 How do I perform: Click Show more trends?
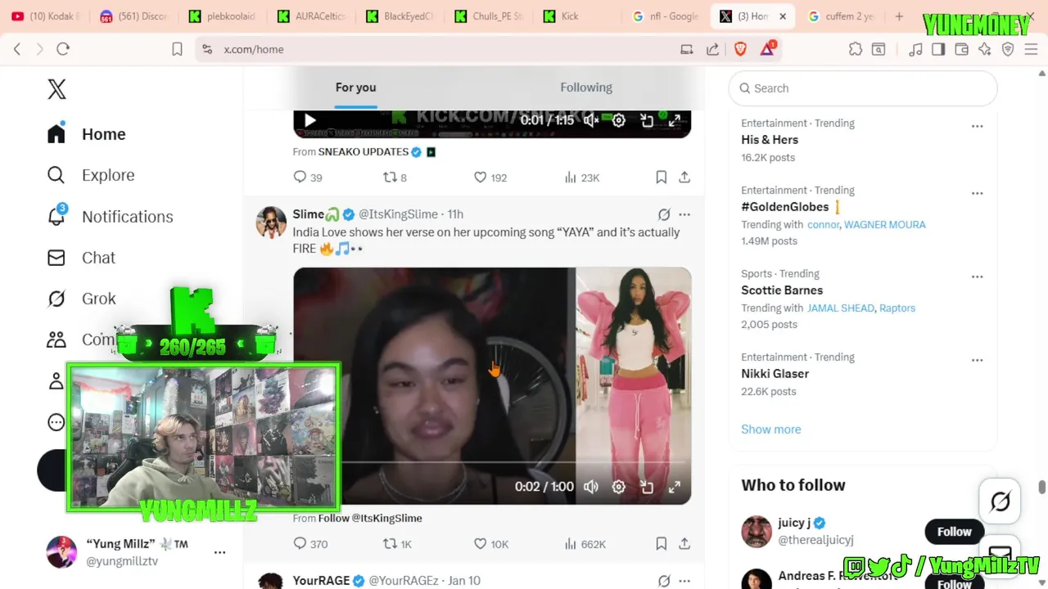(x=771, y=429)
